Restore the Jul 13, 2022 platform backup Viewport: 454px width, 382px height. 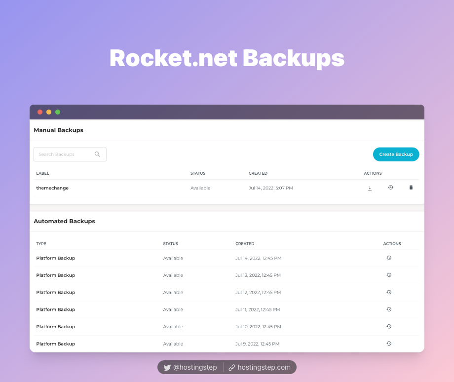pyautogui.click(x=389, y=275)
